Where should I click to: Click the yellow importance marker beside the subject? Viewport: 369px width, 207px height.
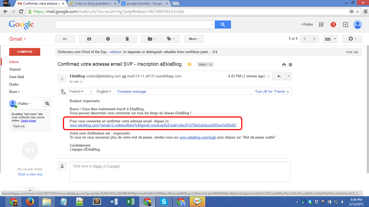[x=190, y=64]
